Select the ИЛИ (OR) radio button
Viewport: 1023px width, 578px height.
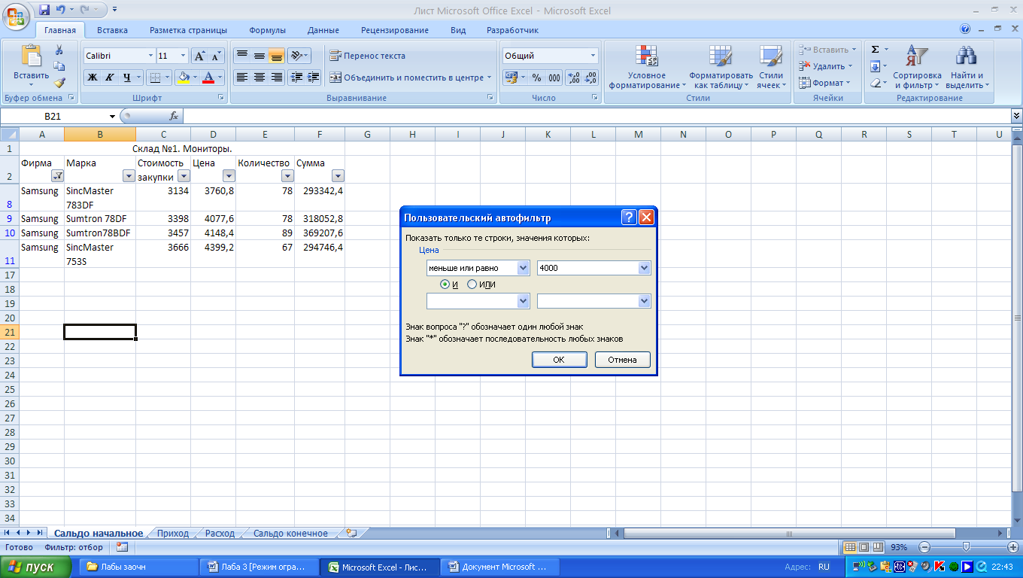(472, 284)
